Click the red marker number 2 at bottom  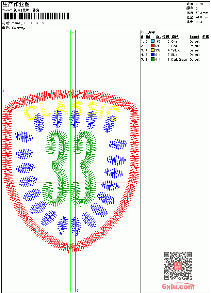(78, 290)
